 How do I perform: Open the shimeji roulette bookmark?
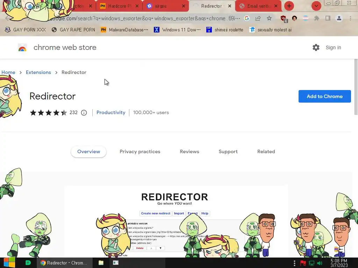225,30
